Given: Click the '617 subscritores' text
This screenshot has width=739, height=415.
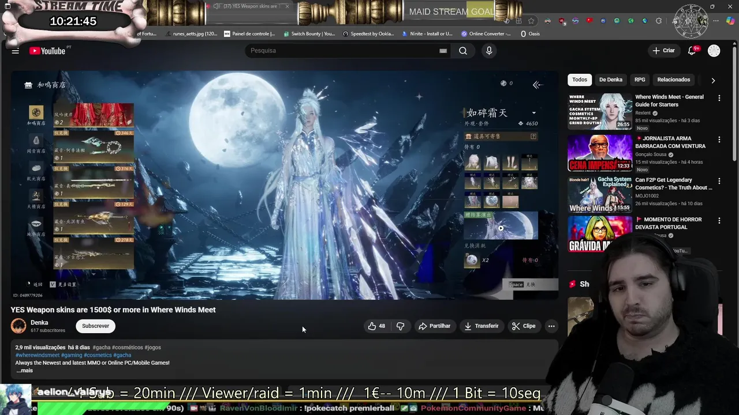Looking at the screenshot, I should (x=48, y=331).
